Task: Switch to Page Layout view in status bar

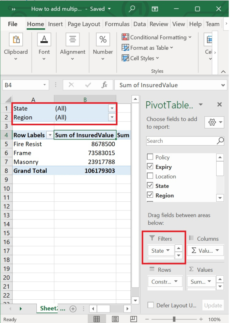Action: pos(115,319)
